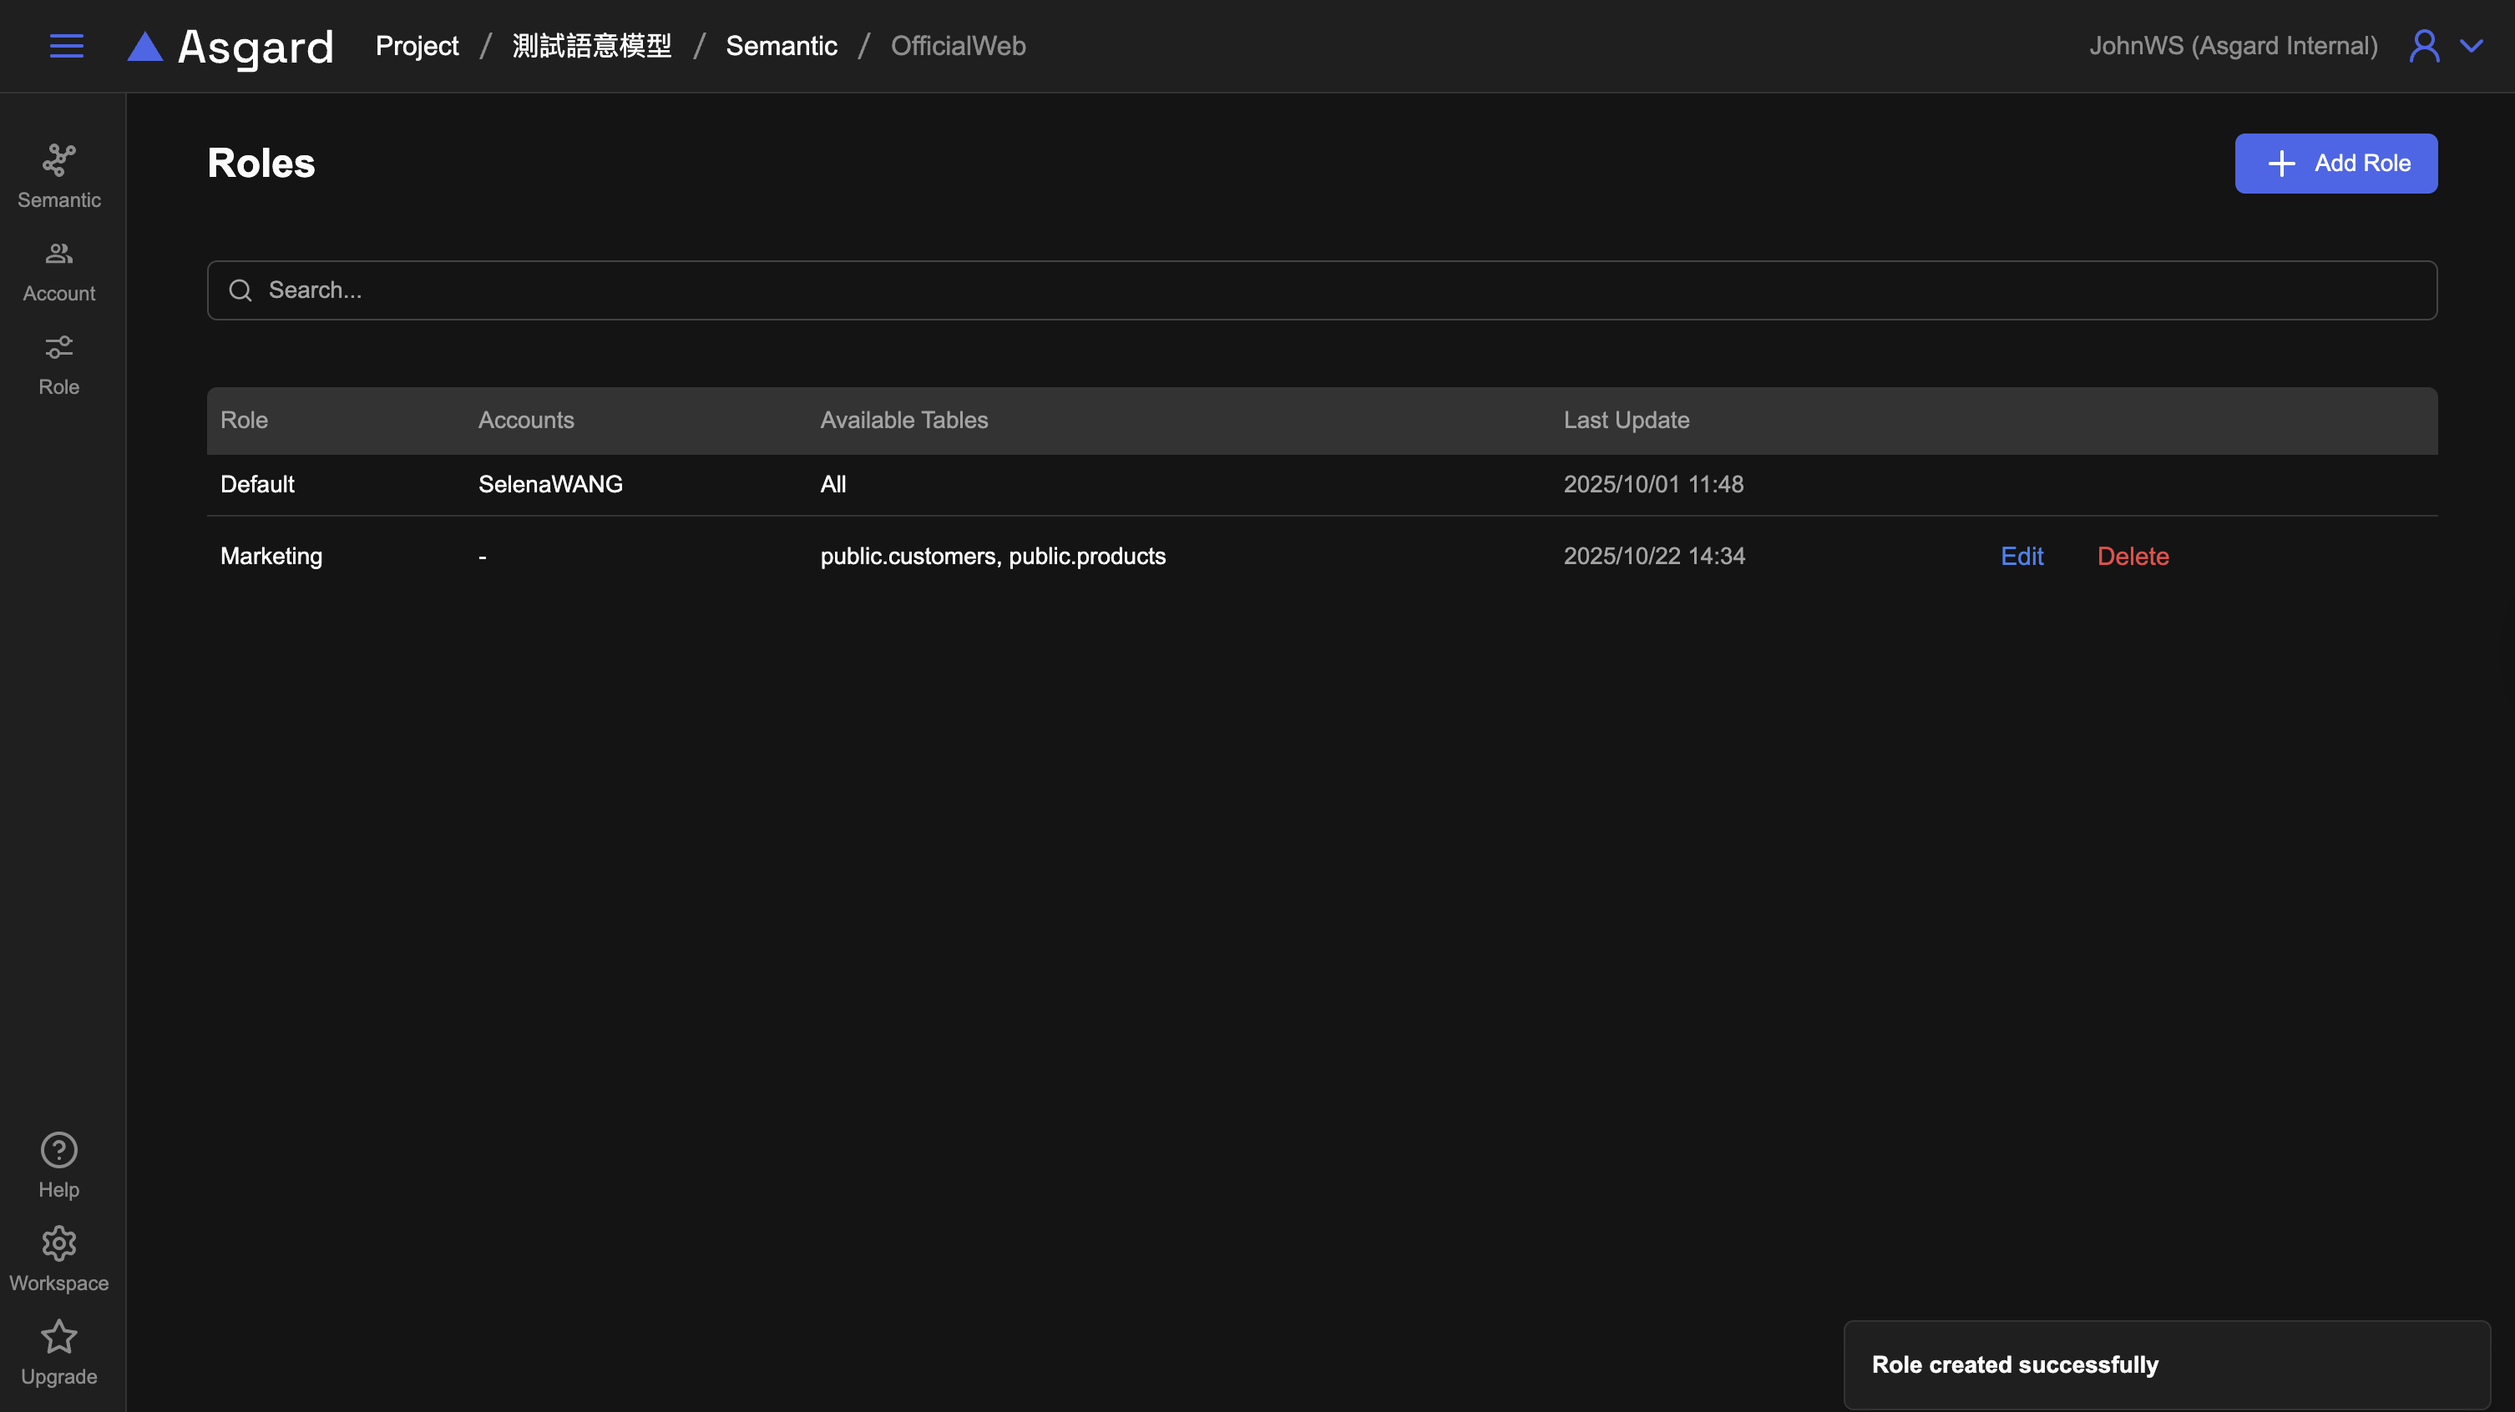Open Semantic in the sidebar
The width and height of the screenshot is (2515, 1412).
(x=58, y=177)
